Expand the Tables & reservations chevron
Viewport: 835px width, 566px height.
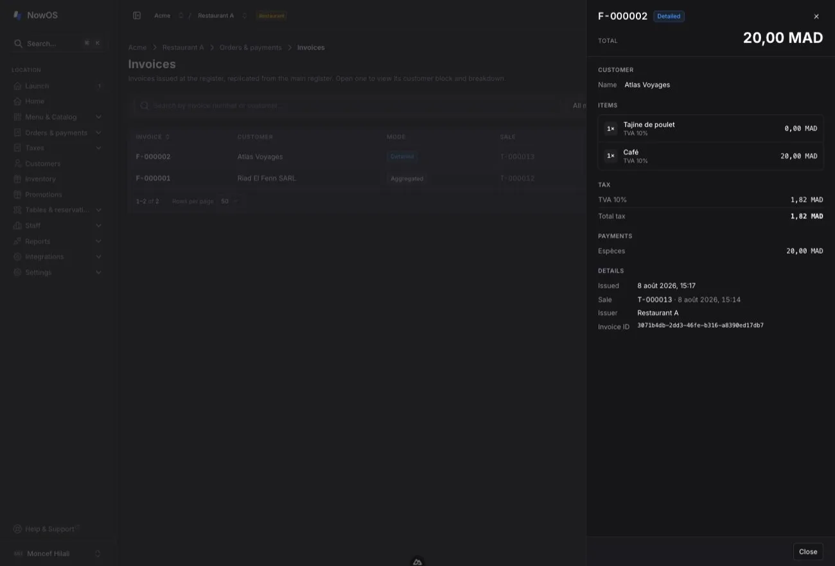coord(98,210)
